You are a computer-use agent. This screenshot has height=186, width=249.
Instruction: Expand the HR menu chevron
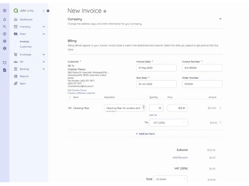[44, 62]
